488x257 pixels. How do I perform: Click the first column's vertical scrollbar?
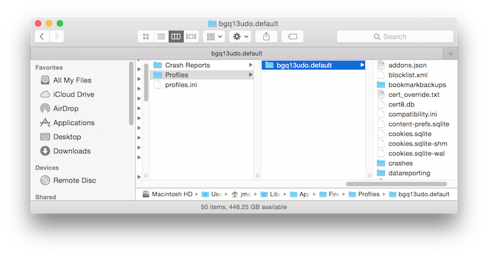coord(147,82)
